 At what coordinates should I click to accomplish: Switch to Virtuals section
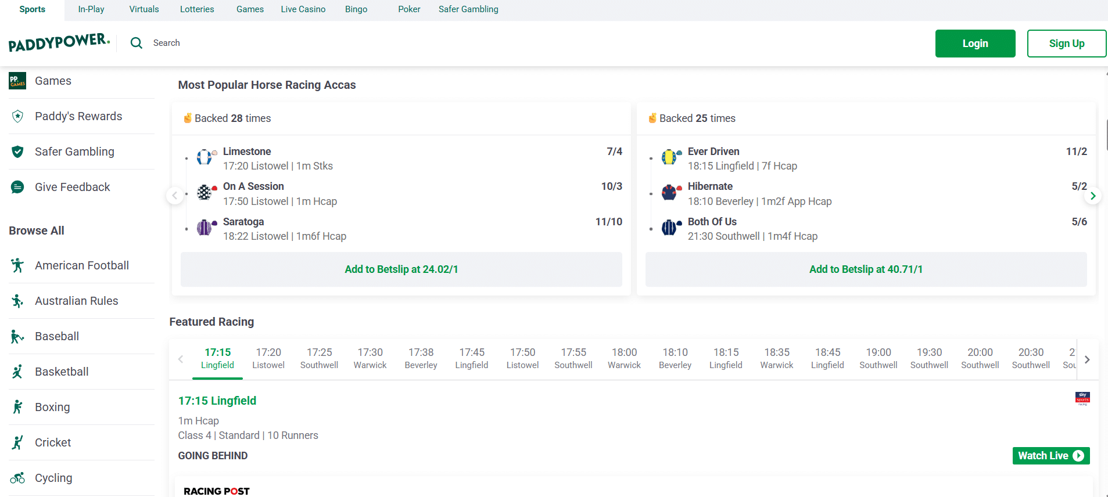point(144,9)
